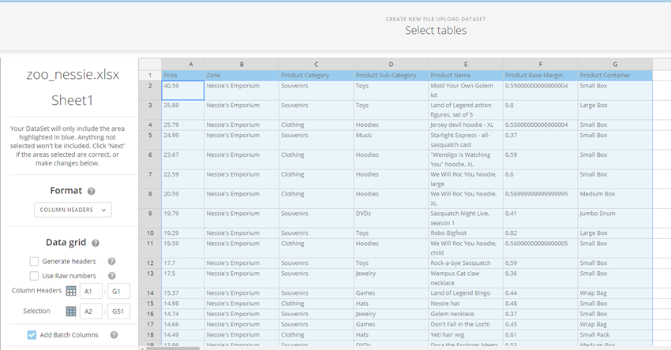Click the Column Headers end cell field G1
The height and width of the screenshot is (350, 671).
[x=118, y=291]
